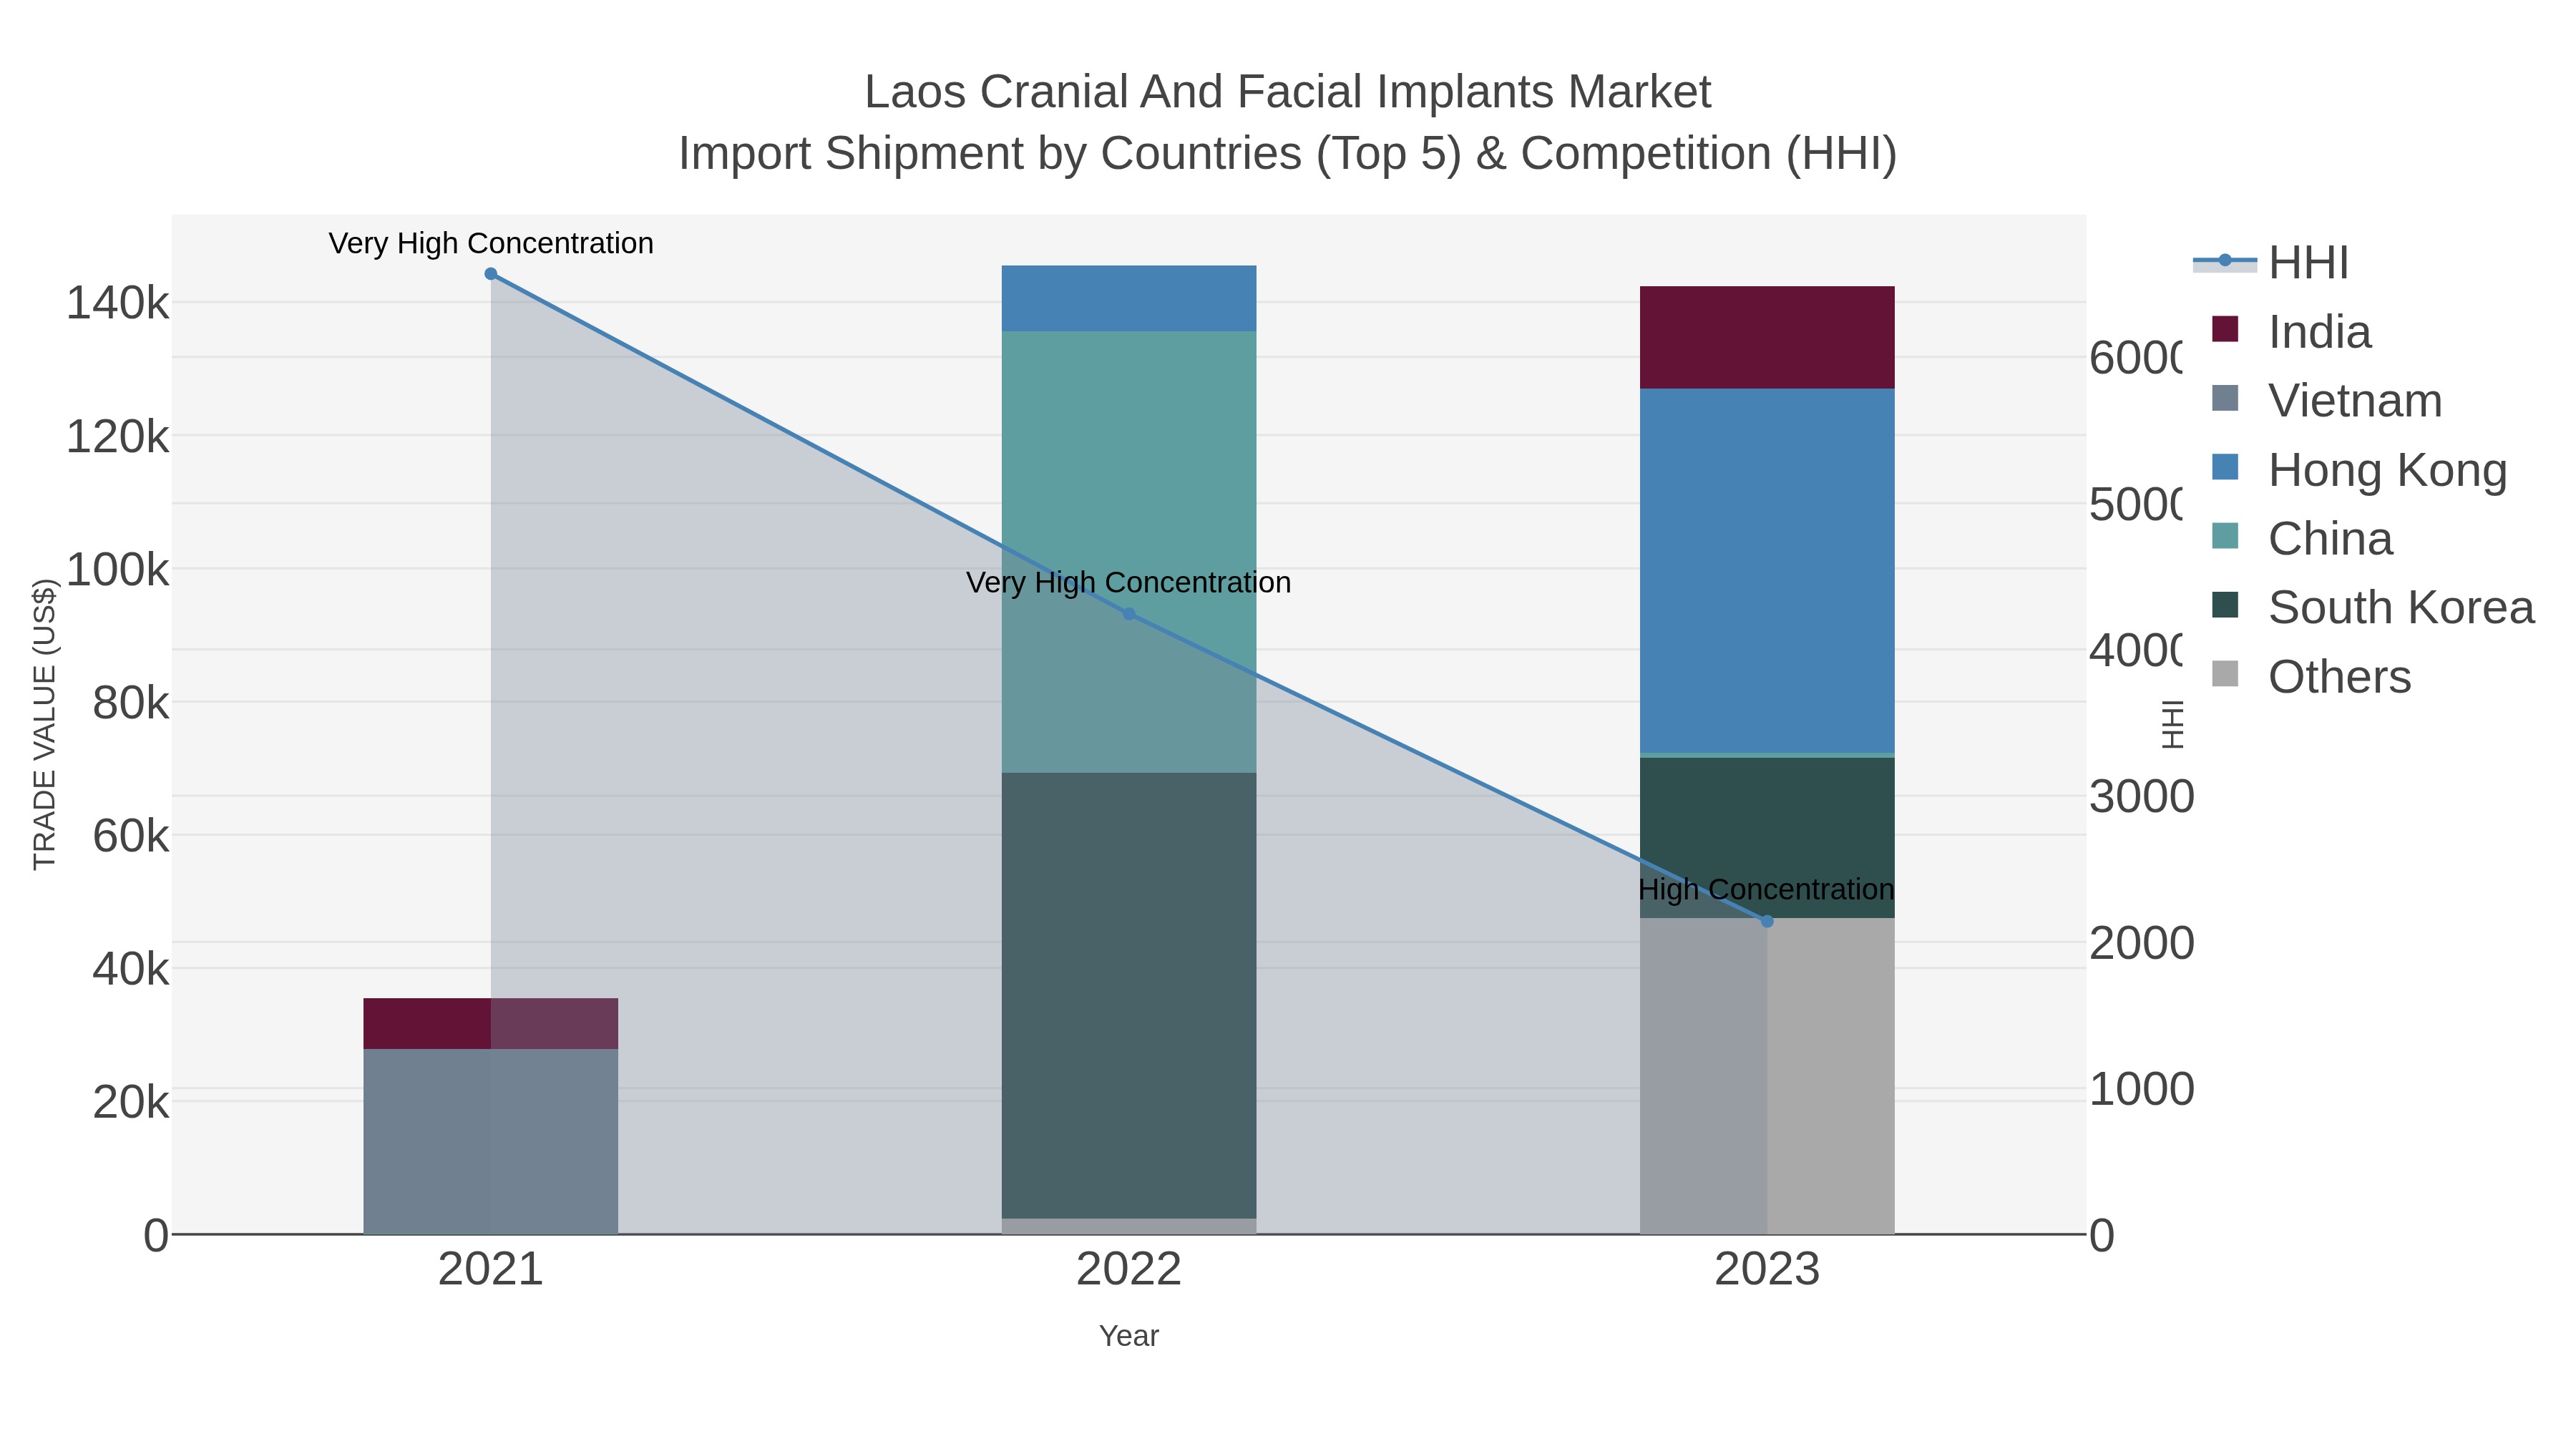This screenshot has width=2576, height=1449.
Task: Toggle the HHI line legend entry
Action: pos(2270,263)
